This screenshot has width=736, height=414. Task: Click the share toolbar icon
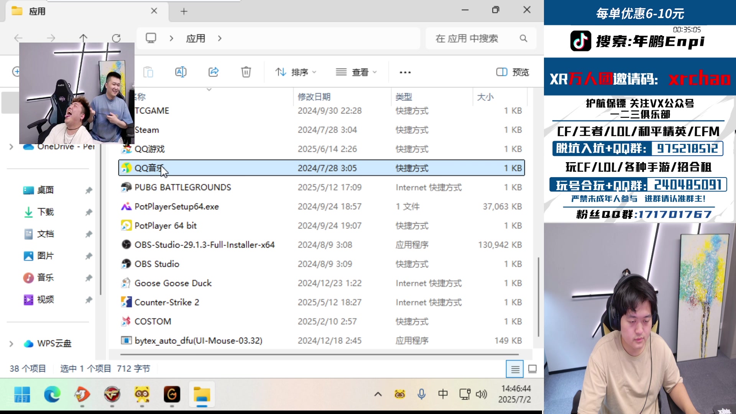(x=214, y=72)
